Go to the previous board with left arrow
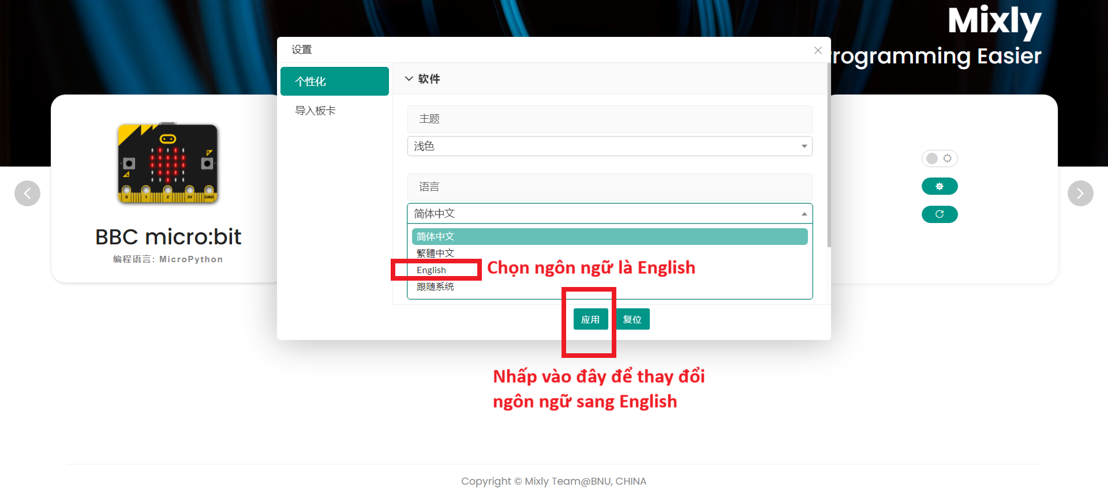Screen dimensions: 1108x491 point(28,194)
